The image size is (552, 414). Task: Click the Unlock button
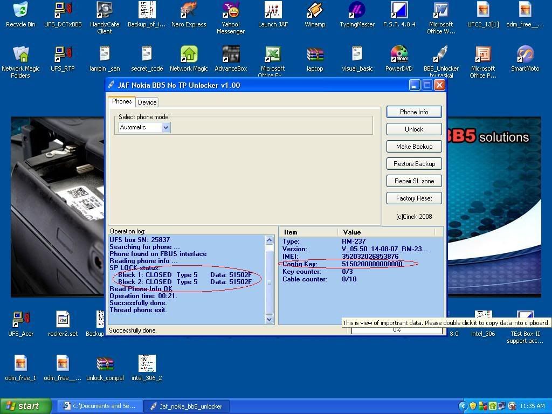(414, 129)
